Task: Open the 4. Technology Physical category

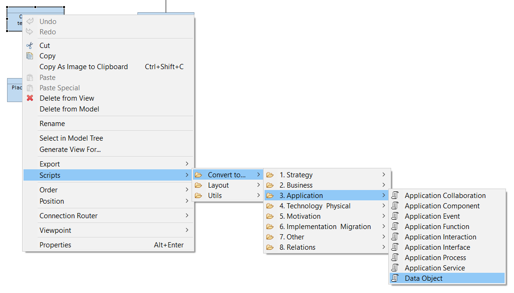Action: 327,206
